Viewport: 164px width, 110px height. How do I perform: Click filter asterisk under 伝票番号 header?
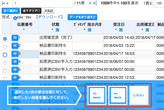[x=24, y=30]
